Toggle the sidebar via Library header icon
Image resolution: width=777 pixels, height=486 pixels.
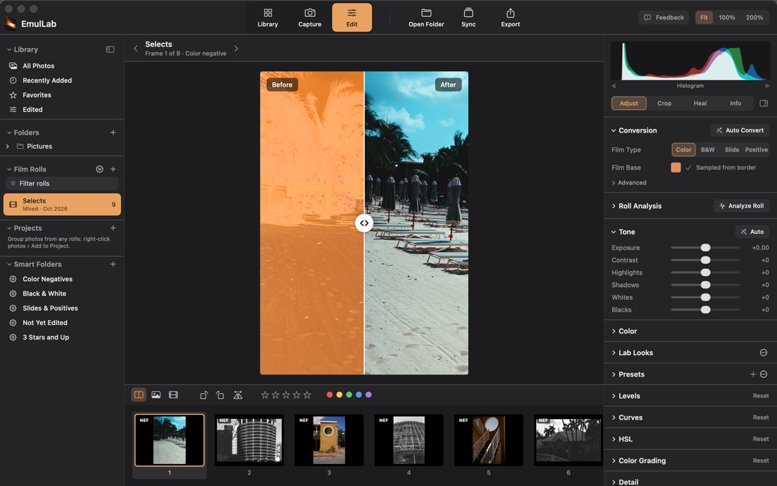(110, 49)
